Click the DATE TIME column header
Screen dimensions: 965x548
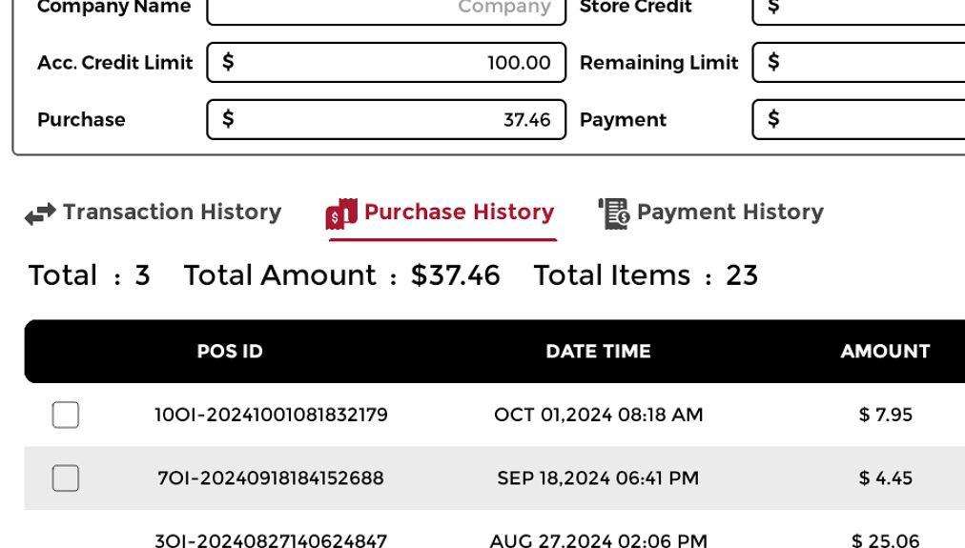click(598, 351)
